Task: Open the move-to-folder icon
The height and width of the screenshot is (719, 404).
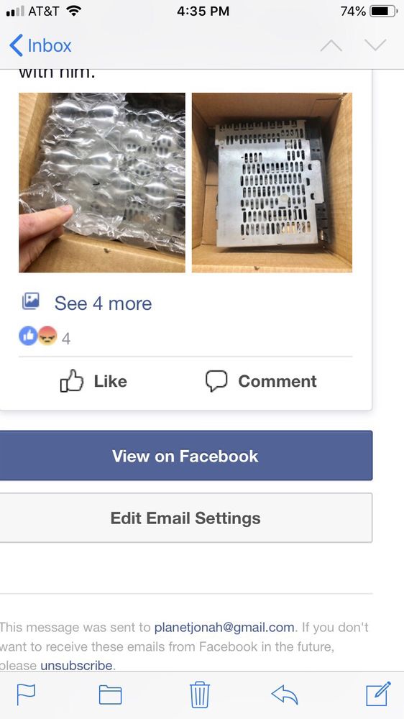Action: pyautogui.click(x=111, y=695)
